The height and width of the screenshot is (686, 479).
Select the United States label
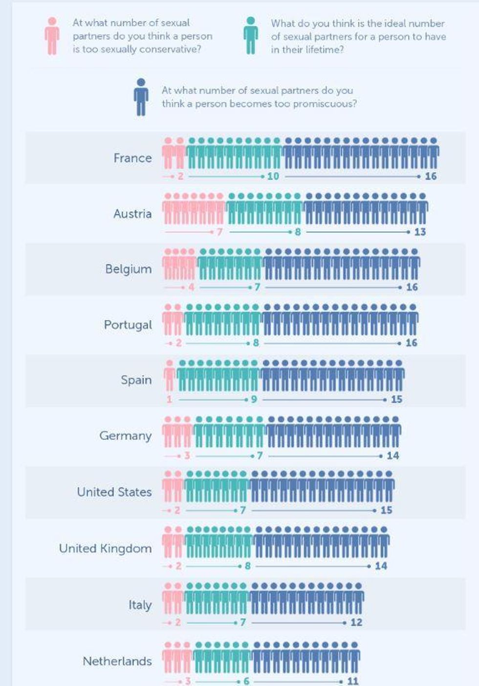pos(114,492)
